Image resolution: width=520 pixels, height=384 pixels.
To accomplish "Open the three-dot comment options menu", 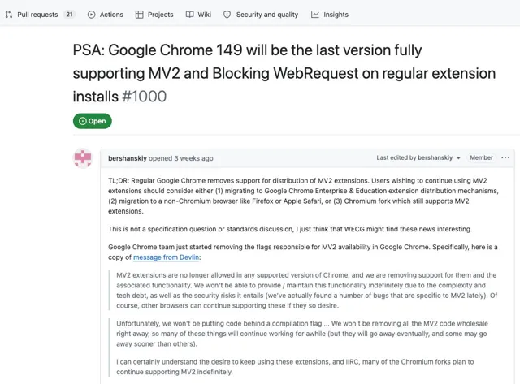I will 505,157.
